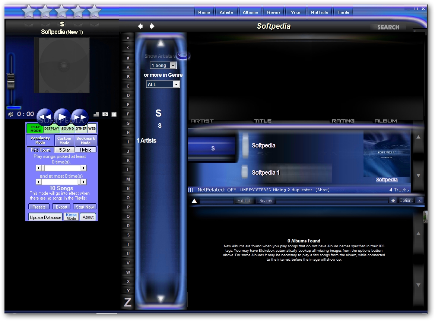Image resolution: width=435 pixels, height=321 pixels.
Task: Select 5 Star option
Action: pos(65,150)
